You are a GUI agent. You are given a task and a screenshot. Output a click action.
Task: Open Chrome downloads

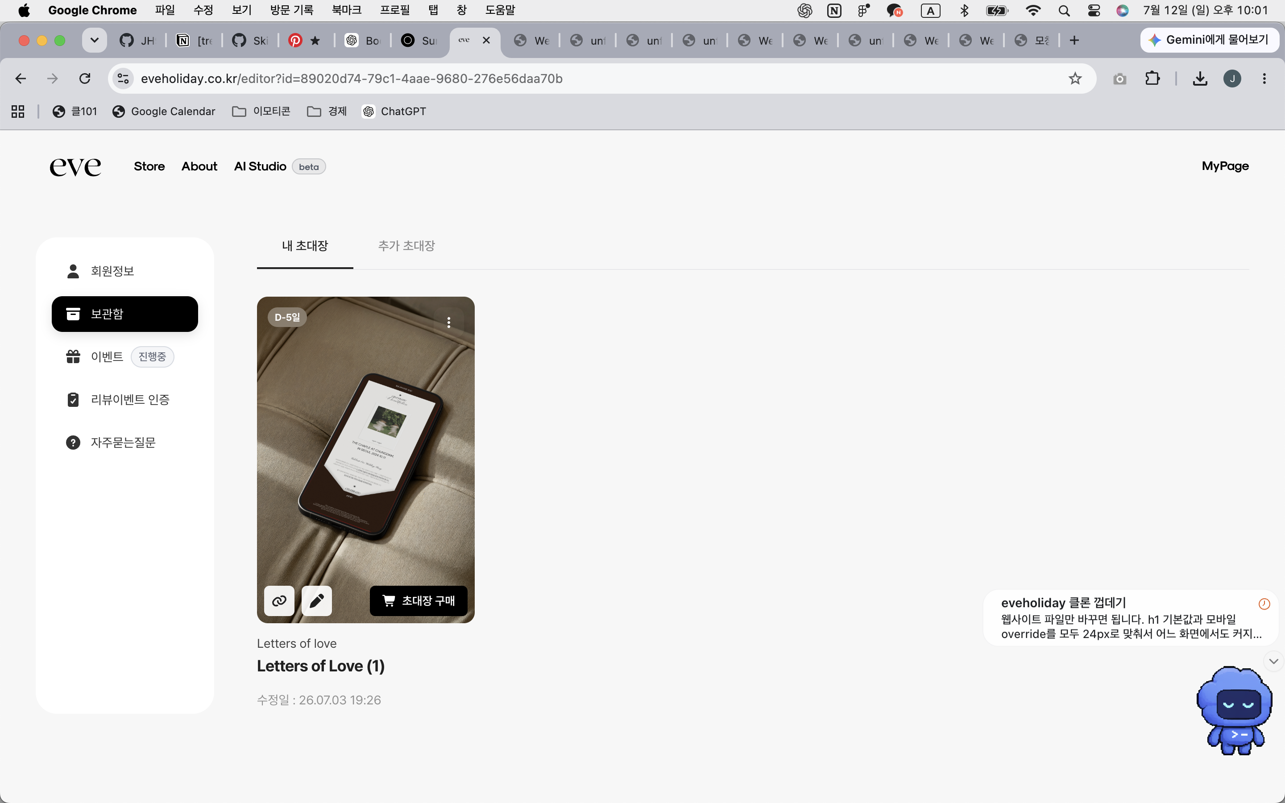pyautogui.click(x=1200, y=79)
